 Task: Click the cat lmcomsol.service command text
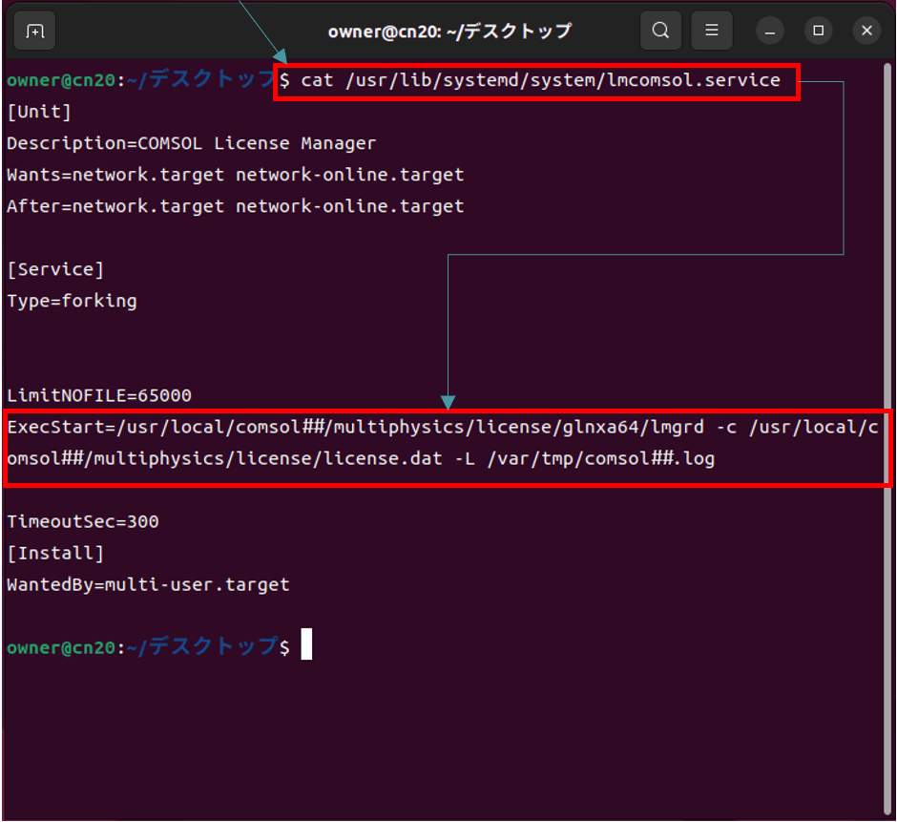(540, 81)
